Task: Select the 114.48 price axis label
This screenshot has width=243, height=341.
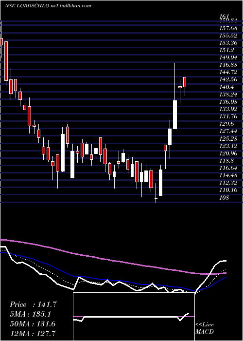Action: pyautogui.click(x=228, y=175)
